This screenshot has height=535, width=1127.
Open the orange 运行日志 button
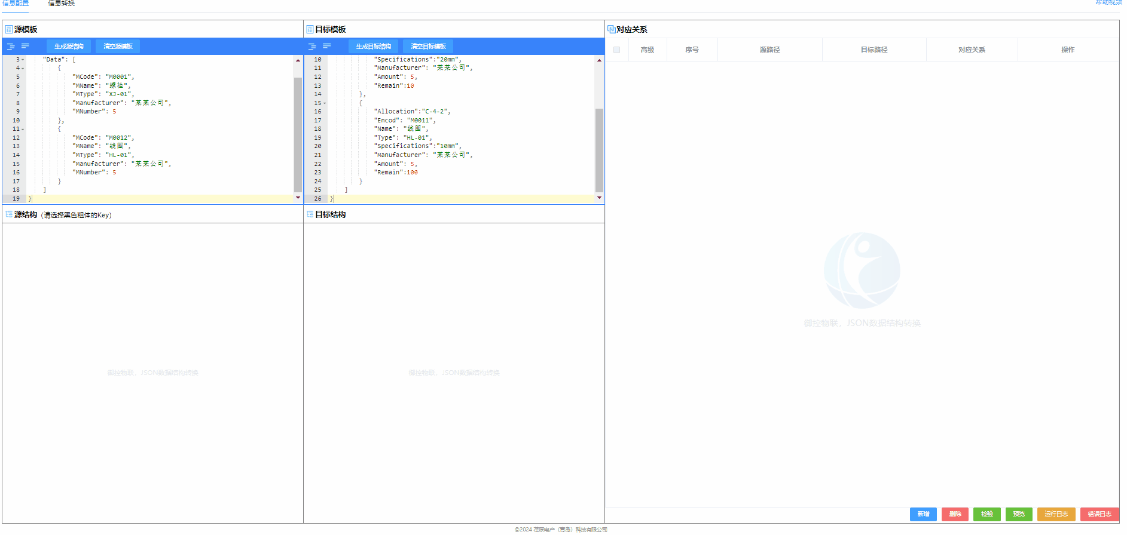[x=1056, y=514]
